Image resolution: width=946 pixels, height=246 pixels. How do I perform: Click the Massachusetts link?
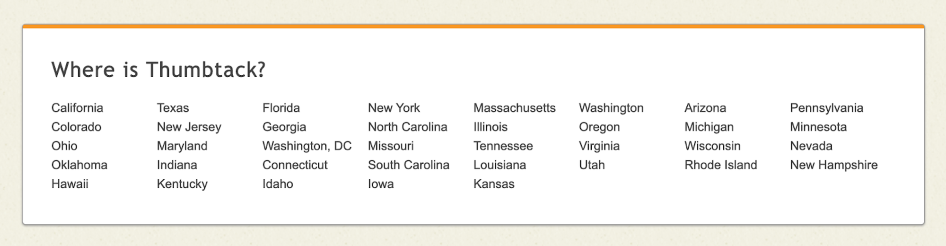point(514,108)
